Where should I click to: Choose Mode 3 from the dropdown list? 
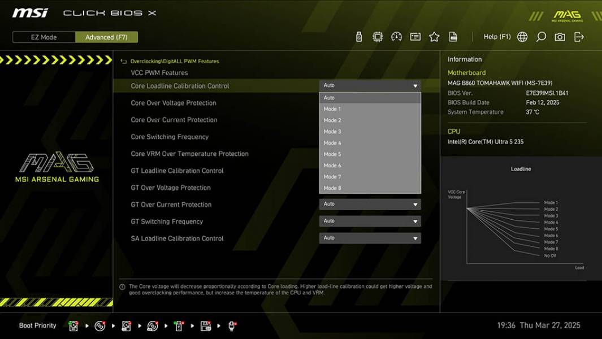pyautogui.click(x=370, y=132)
